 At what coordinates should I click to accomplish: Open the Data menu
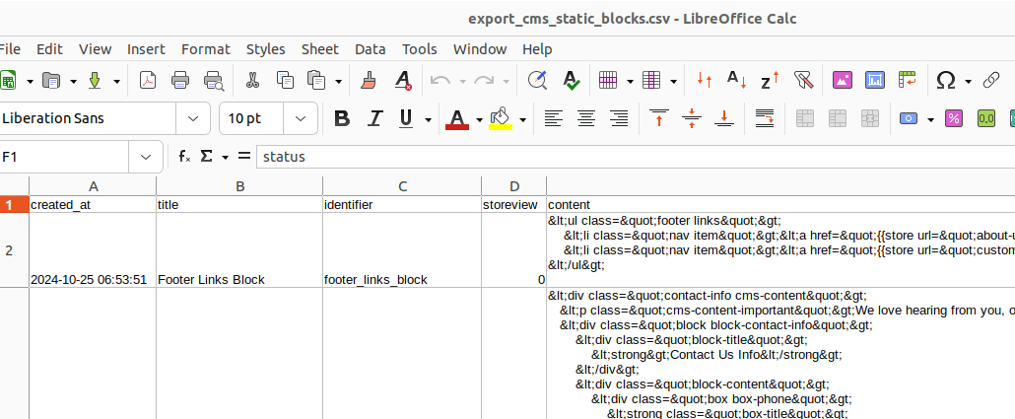371,49
